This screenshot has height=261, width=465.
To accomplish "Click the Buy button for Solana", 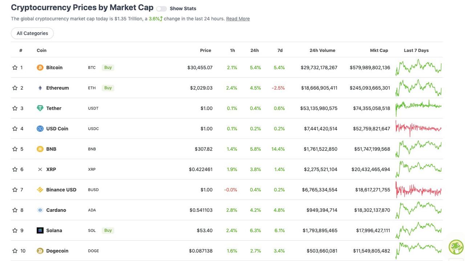I will click(x=108, y=230).
